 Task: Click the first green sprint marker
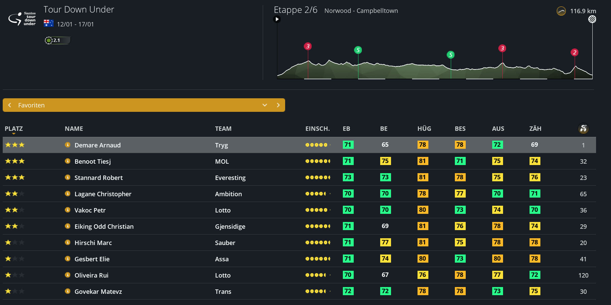[358, 50]
